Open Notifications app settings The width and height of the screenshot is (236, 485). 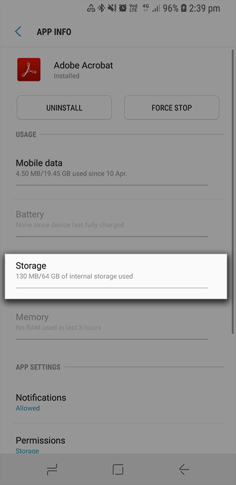(x=118, y=402)
